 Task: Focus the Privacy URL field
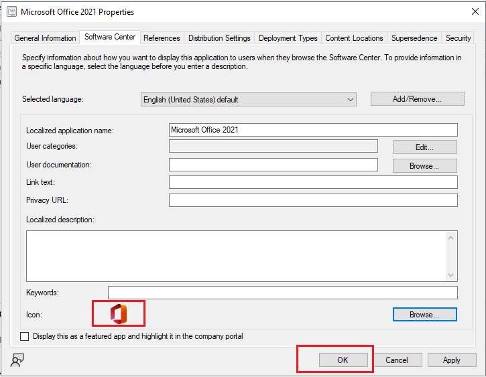tap(313, 200)
